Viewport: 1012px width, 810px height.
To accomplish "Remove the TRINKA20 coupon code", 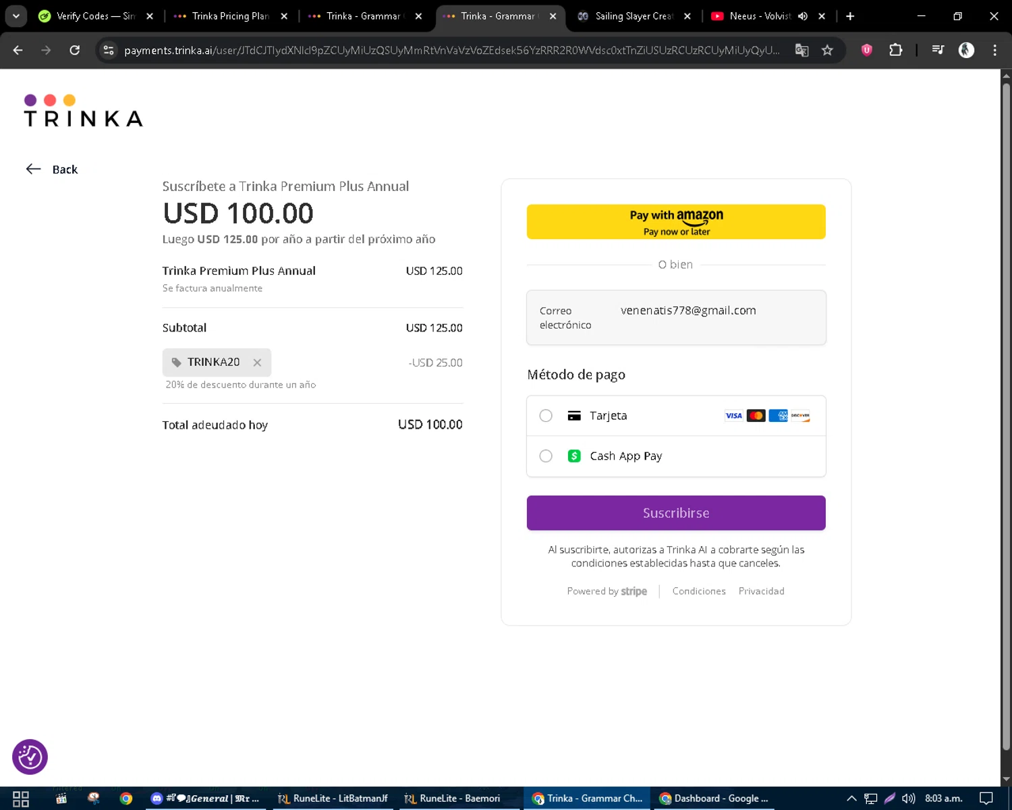I will 257,362.
